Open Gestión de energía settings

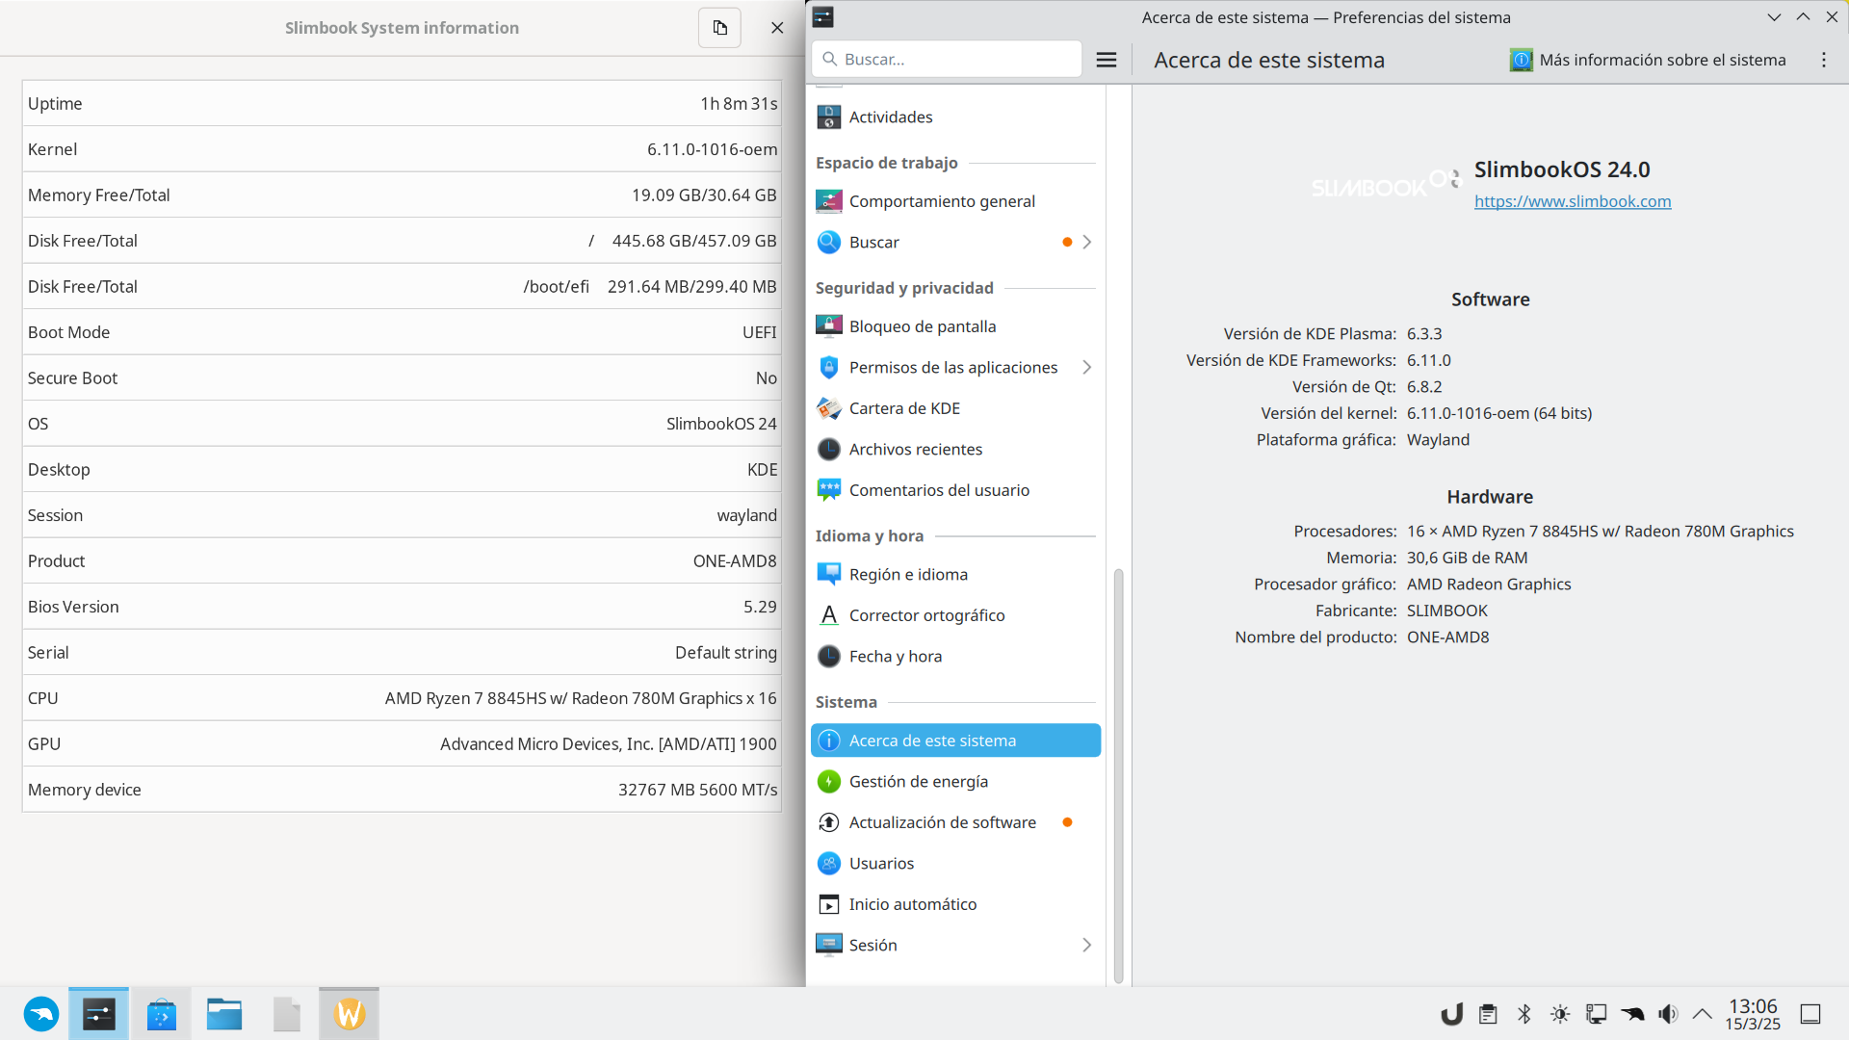point(955,782)
